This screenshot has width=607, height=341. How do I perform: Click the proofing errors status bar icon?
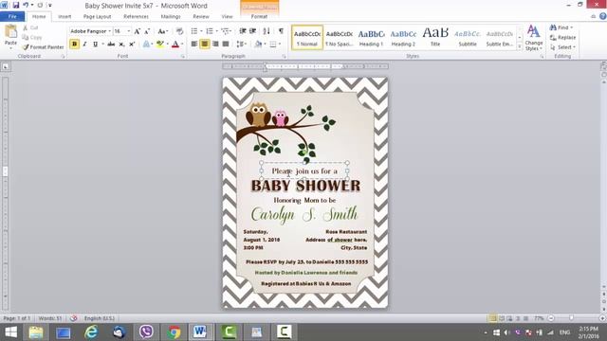coord(73,318)
